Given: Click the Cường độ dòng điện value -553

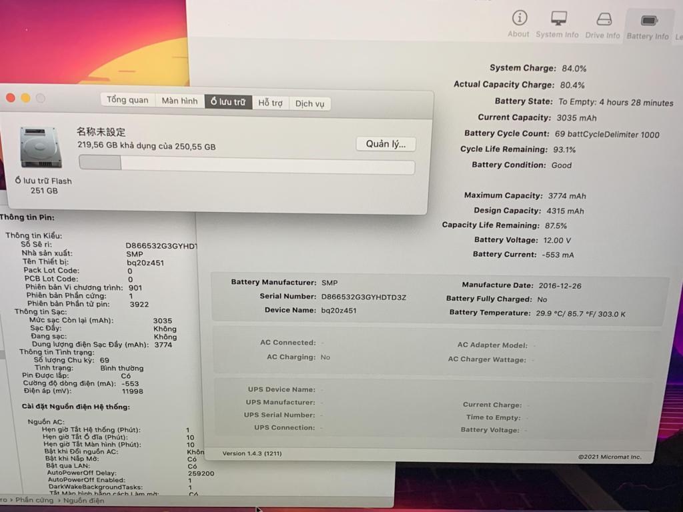Looking at the screenshot, I should tap(130, 384).
